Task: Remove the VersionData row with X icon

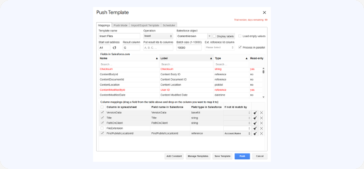Action: pyautogui.click(x=261, y=113)
